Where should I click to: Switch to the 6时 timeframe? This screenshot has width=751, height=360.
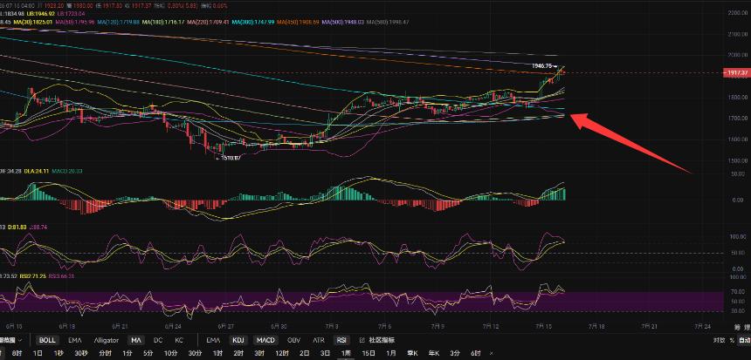click(x=476, y=353)
